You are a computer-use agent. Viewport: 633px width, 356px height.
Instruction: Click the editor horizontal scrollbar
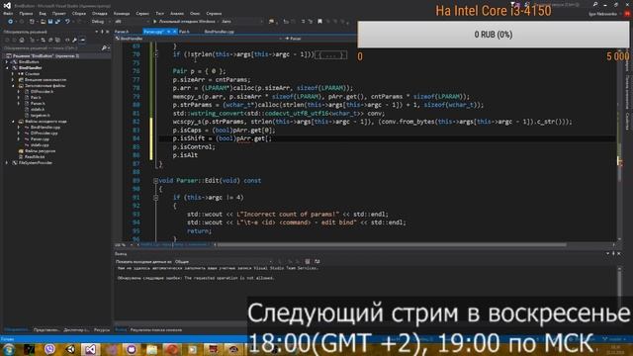391,244
